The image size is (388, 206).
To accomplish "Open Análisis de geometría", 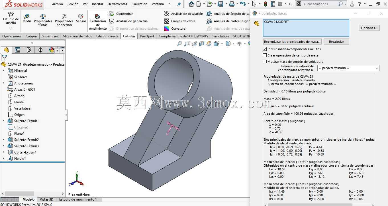I will 128,21.
